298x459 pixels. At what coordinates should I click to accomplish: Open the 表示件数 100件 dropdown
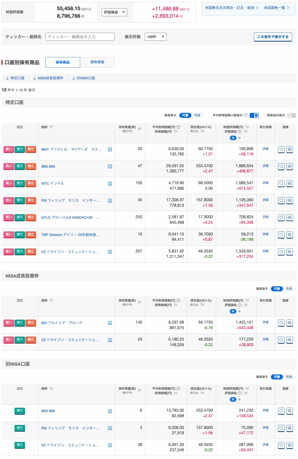[x=156, y=37]
